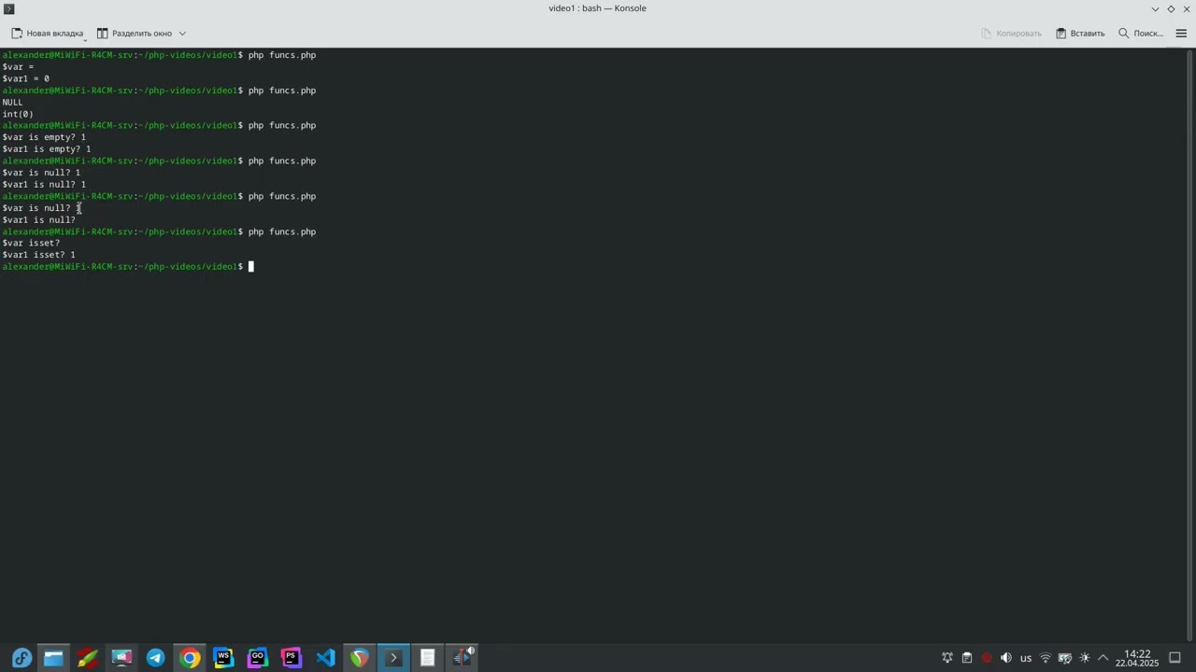The width and height of the screenshot is (1196, 672).
Task: Switch the us keyboard layout indicator
Action: tap(1026, 658)
